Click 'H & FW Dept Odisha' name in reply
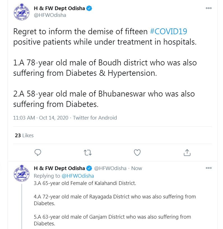Viewport: 223px width, 229px height. [x=59, y=168]
